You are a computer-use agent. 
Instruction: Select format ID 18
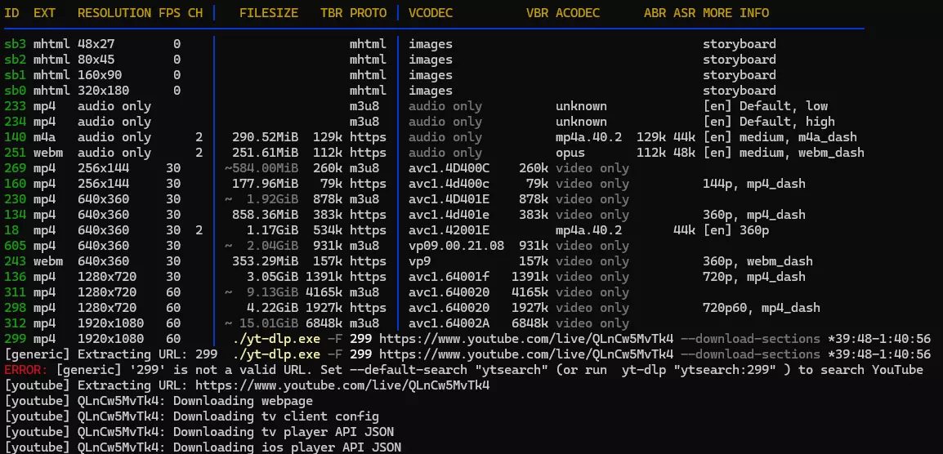click(x=11, y=230)
